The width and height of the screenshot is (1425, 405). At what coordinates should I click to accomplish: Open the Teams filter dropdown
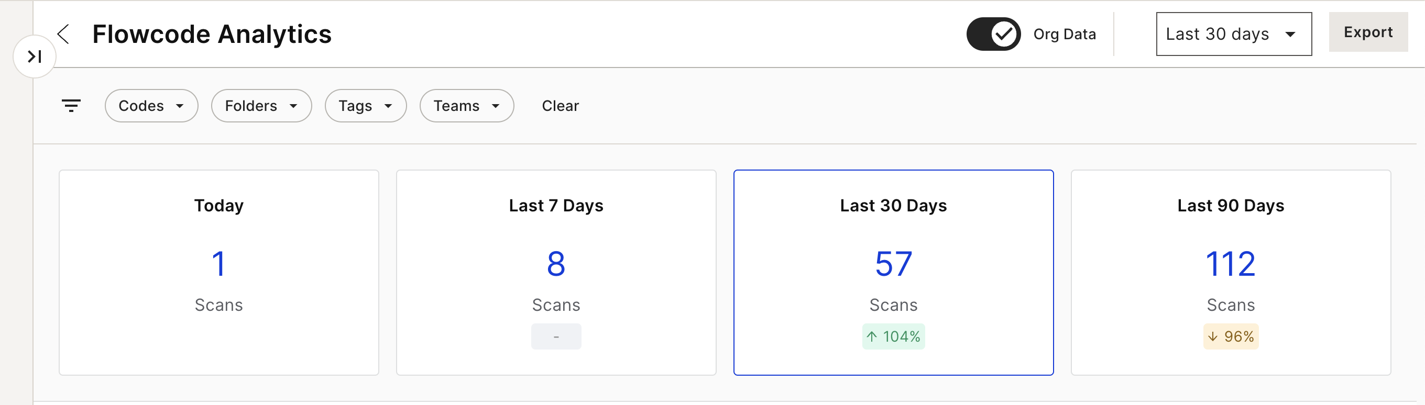466,106
